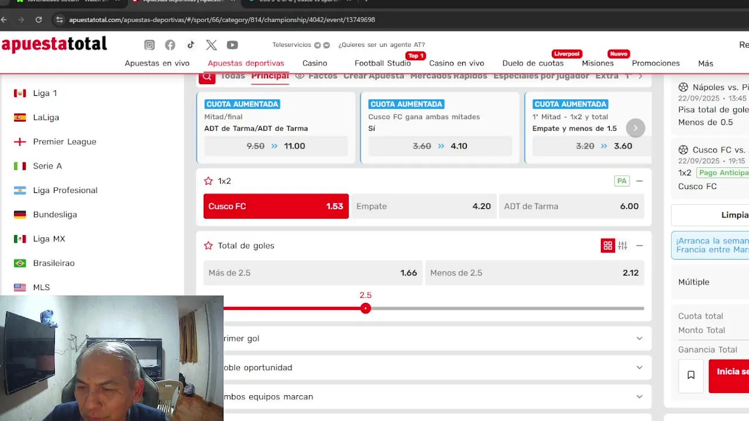This screenshot has height=421, width=749.
Task: Collapse the 1x2 market section
Action: (639, 181)
